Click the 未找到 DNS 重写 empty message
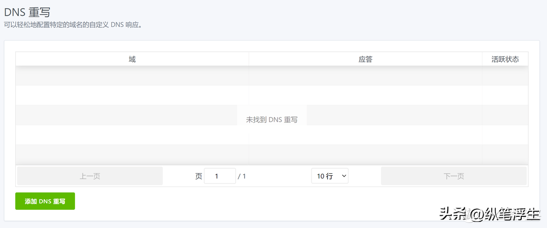547x228 pixels. click(x=272, y=120)
